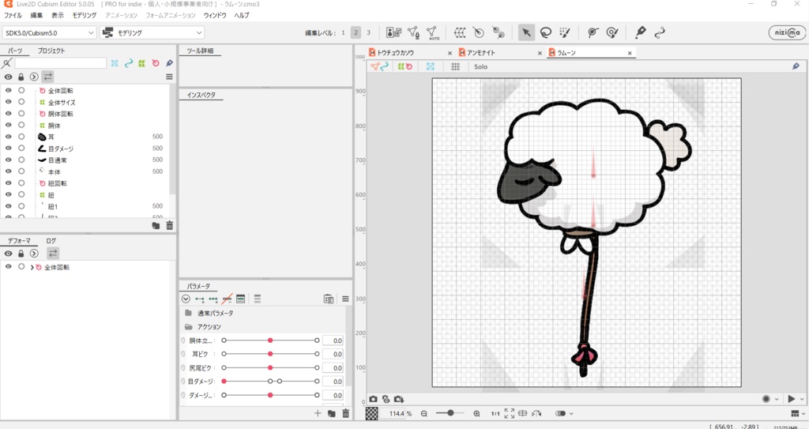Viewport: 809px width, 429px height.
Task: Click the parts search input field
Action: (60, 63)
